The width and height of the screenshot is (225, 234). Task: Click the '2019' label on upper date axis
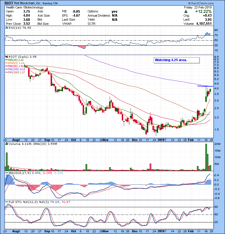tap(161, 140)
